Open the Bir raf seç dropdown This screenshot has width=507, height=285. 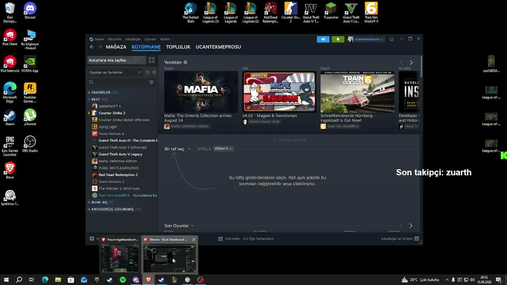click(177, 149)
